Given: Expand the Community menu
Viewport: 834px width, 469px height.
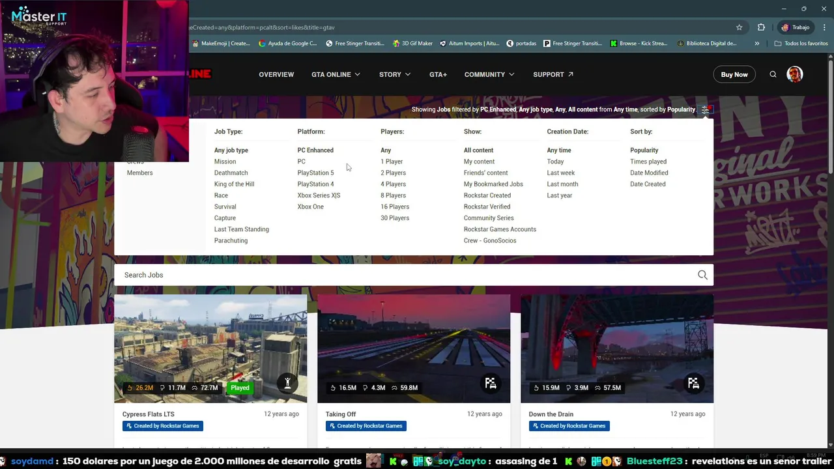Looking at the screenshot, I should 489,74.
